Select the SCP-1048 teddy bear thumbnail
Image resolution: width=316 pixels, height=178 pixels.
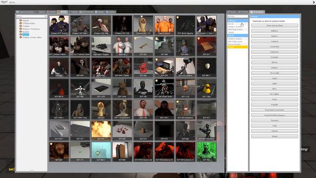[122, 89]
